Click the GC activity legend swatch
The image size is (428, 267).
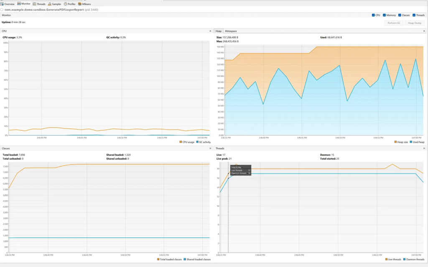197,142
